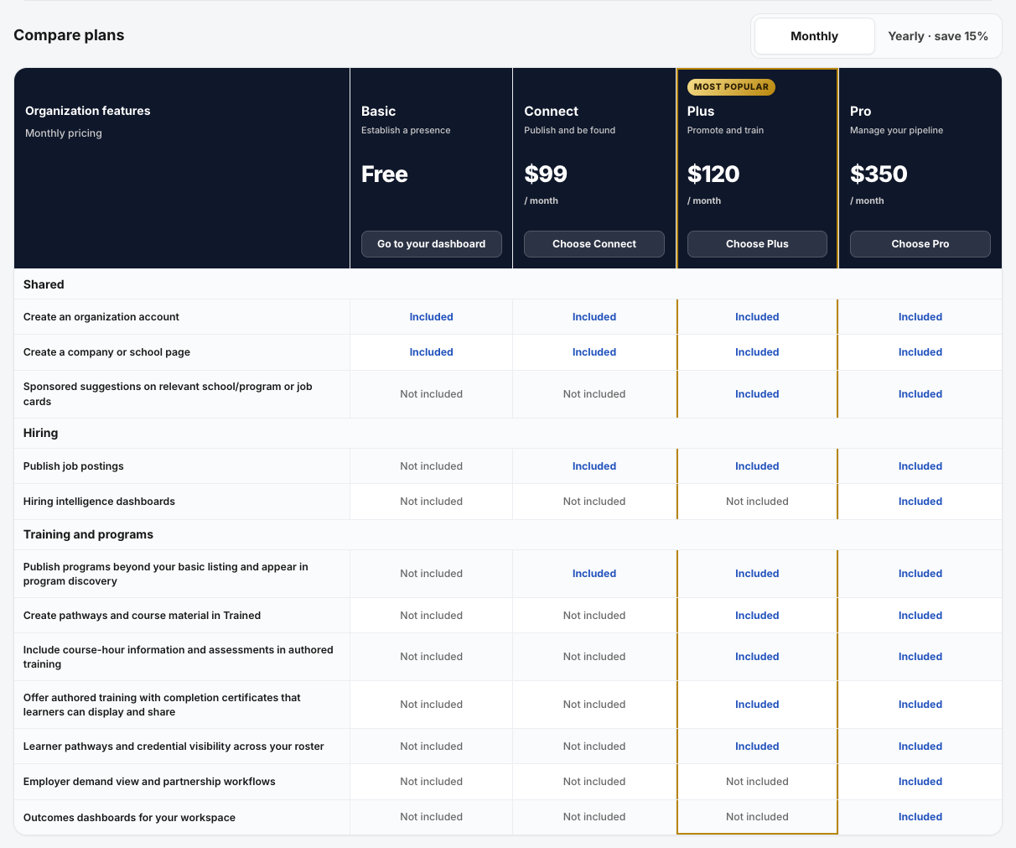
Task: Click Outcomes dashboards for your workspace label
Action: pyautogui.click(x=129, y=818)
